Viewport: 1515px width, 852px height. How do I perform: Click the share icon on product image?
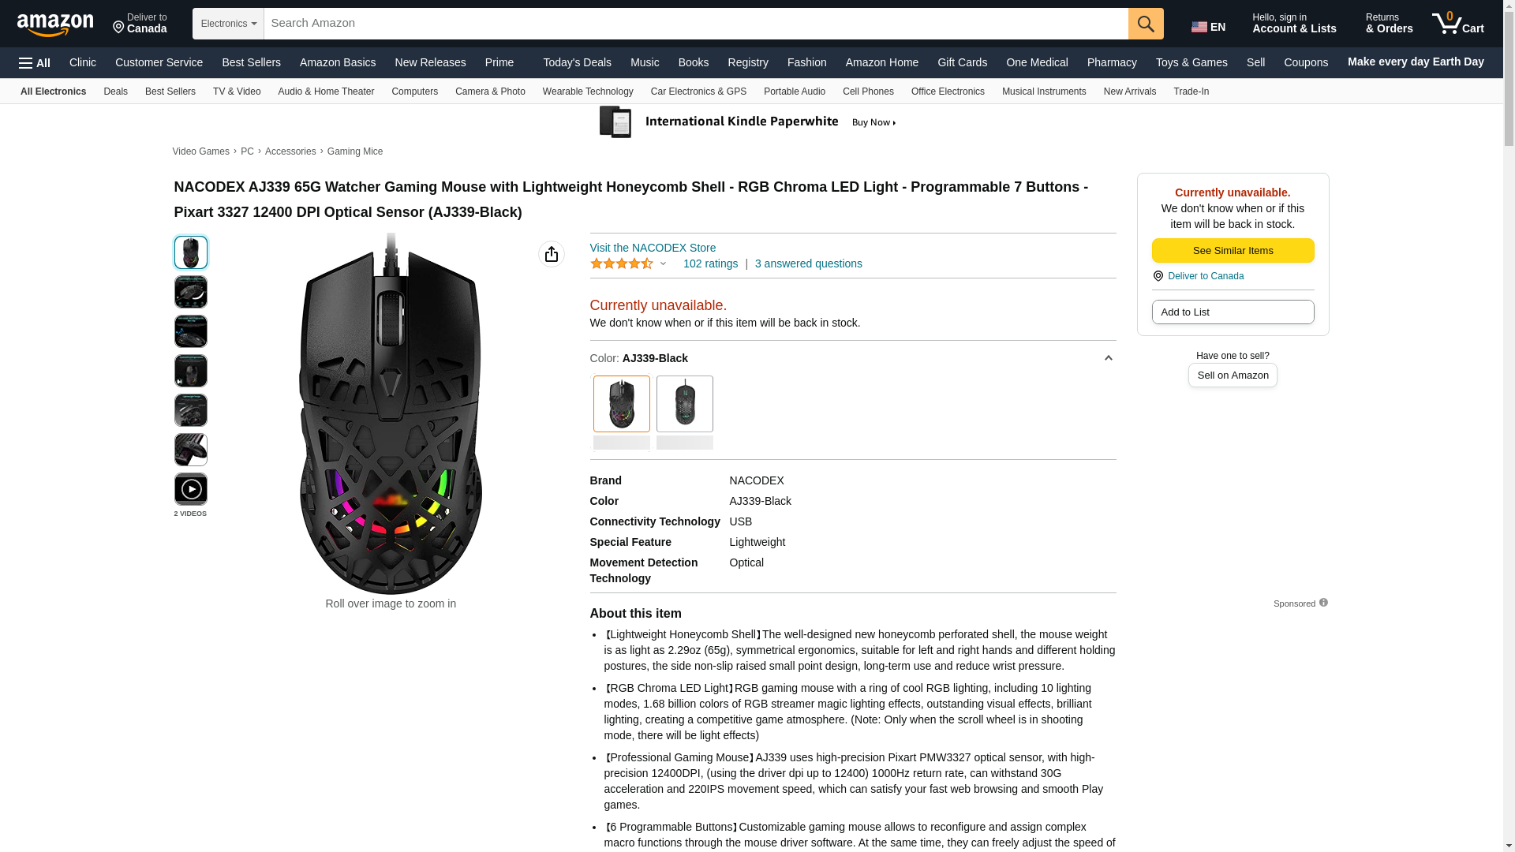(x=551, y=254)
